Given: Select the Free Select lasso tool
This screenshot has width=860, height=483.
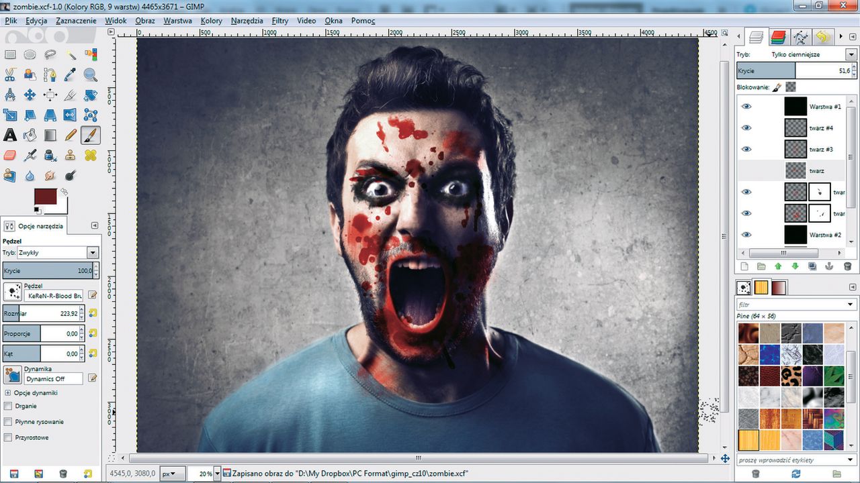Looking at the screenshot, I should point(50,55).
